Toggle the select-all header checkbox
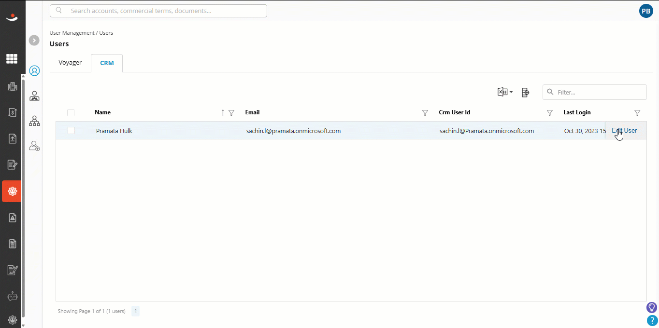This screenshot has height=328, width=659. pyautogui.click(x=71, y=113)
